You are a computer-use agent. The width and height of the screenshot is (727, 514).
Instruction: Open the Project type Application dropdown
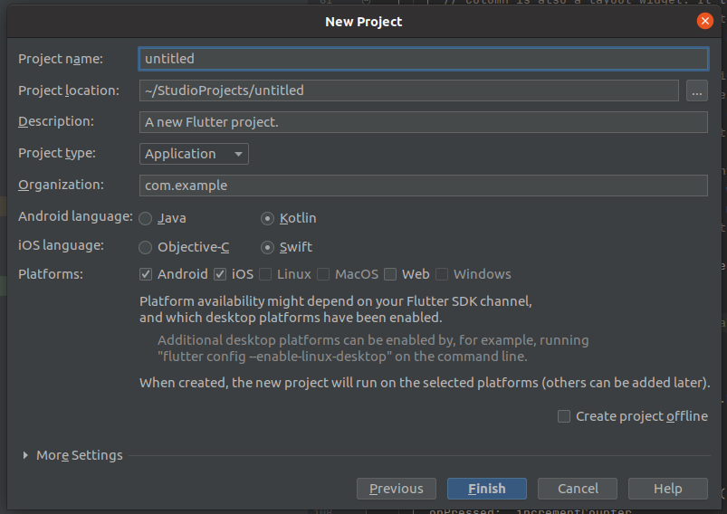(194, 154)
